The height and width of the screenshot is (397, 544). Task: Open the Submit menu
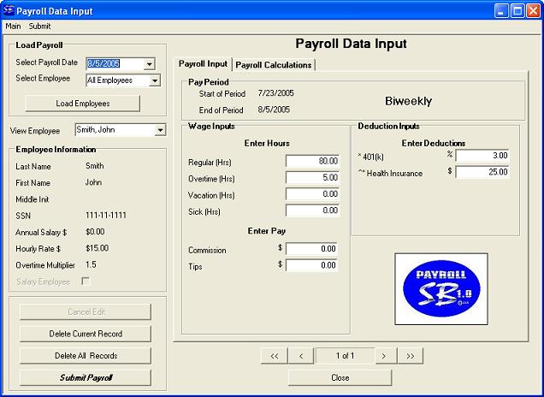pos(40,27)
